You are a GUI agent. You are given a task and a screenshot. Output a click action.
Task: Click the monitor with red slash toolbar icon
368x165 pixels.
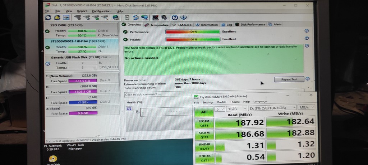(155, 18)
